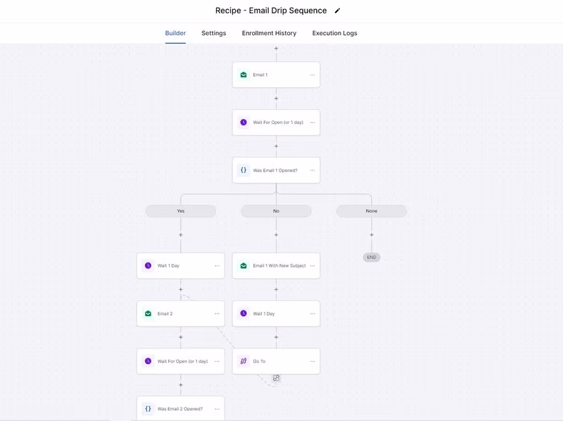563x421 pixels.
Task: Select the None branch label
Action: pyautogui.click(x=371, y=210)
